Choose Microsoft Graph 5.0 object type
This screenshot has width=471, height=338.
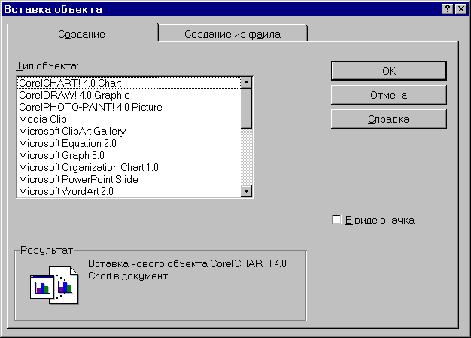click(62, 155)
